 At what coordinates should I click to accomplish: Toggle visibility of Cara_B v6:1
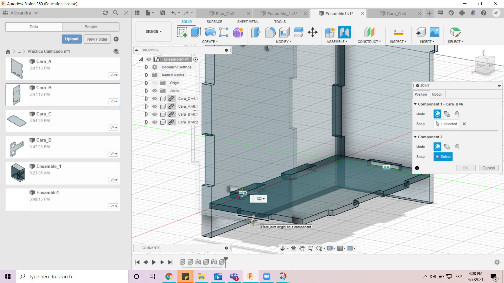(154, 114)
